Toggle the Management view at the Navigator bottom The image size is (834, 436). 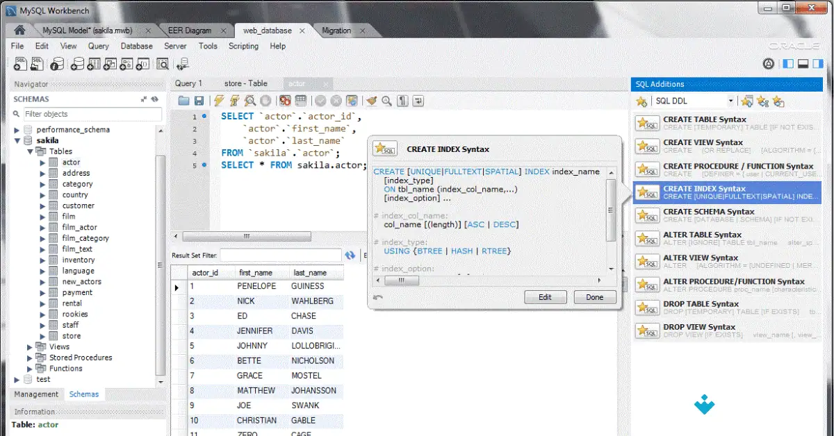[35, 394]
